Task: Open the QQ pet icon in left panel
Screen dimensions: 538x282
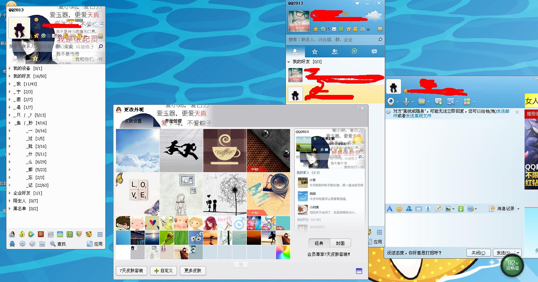Action: pyautogui.click(x=89, y=234)
